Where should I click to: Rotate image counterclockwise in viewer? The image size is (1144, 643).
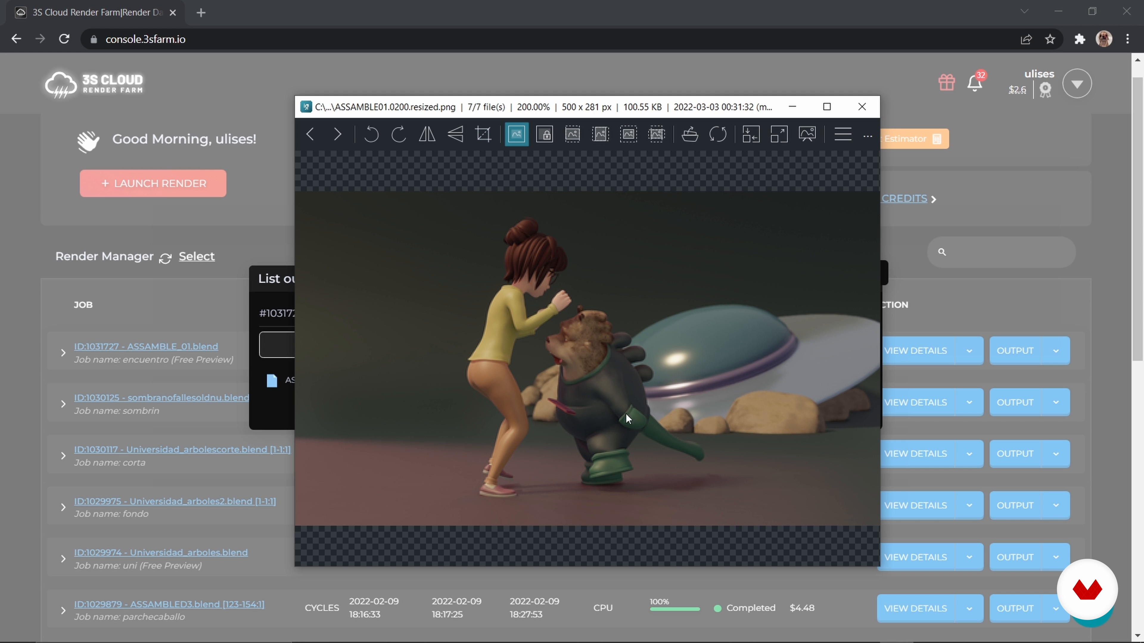click(x=371, y=134)
